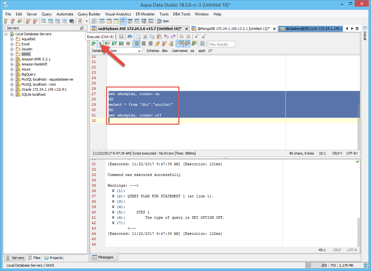Open the ER Modeler menu
Screen dimensions: 371x271
coord(145,14)
